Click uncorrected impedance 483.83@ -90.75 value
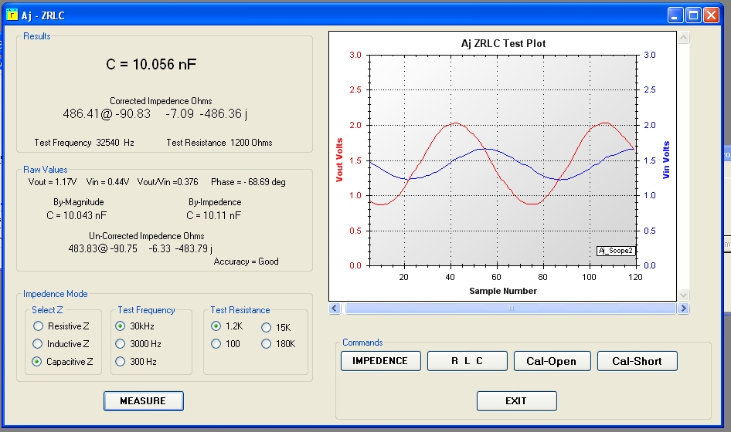Screen dimensions: 731x432 coord(103,248)
